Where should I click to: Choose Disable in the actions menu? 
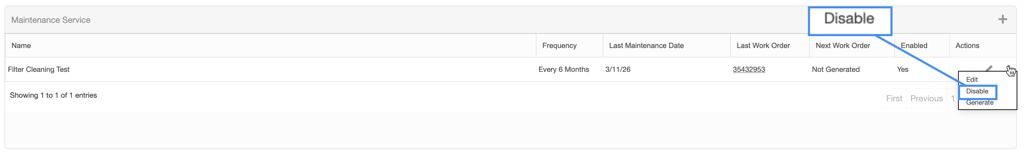point(977,91)
